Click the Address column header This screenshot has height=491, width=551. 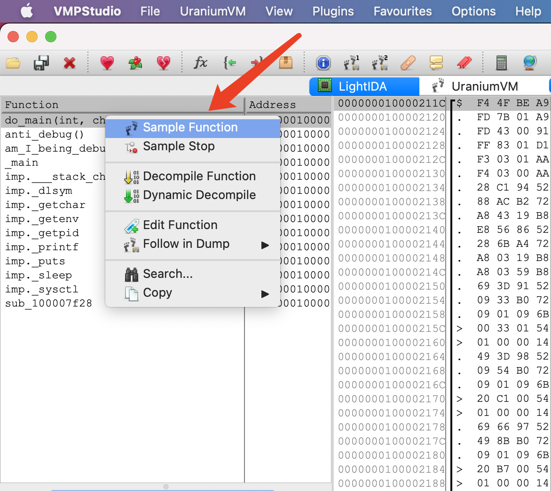(288, 105)
